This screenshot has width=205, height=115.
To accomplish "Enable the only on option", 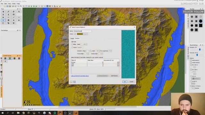I will (x=191, y=76).
